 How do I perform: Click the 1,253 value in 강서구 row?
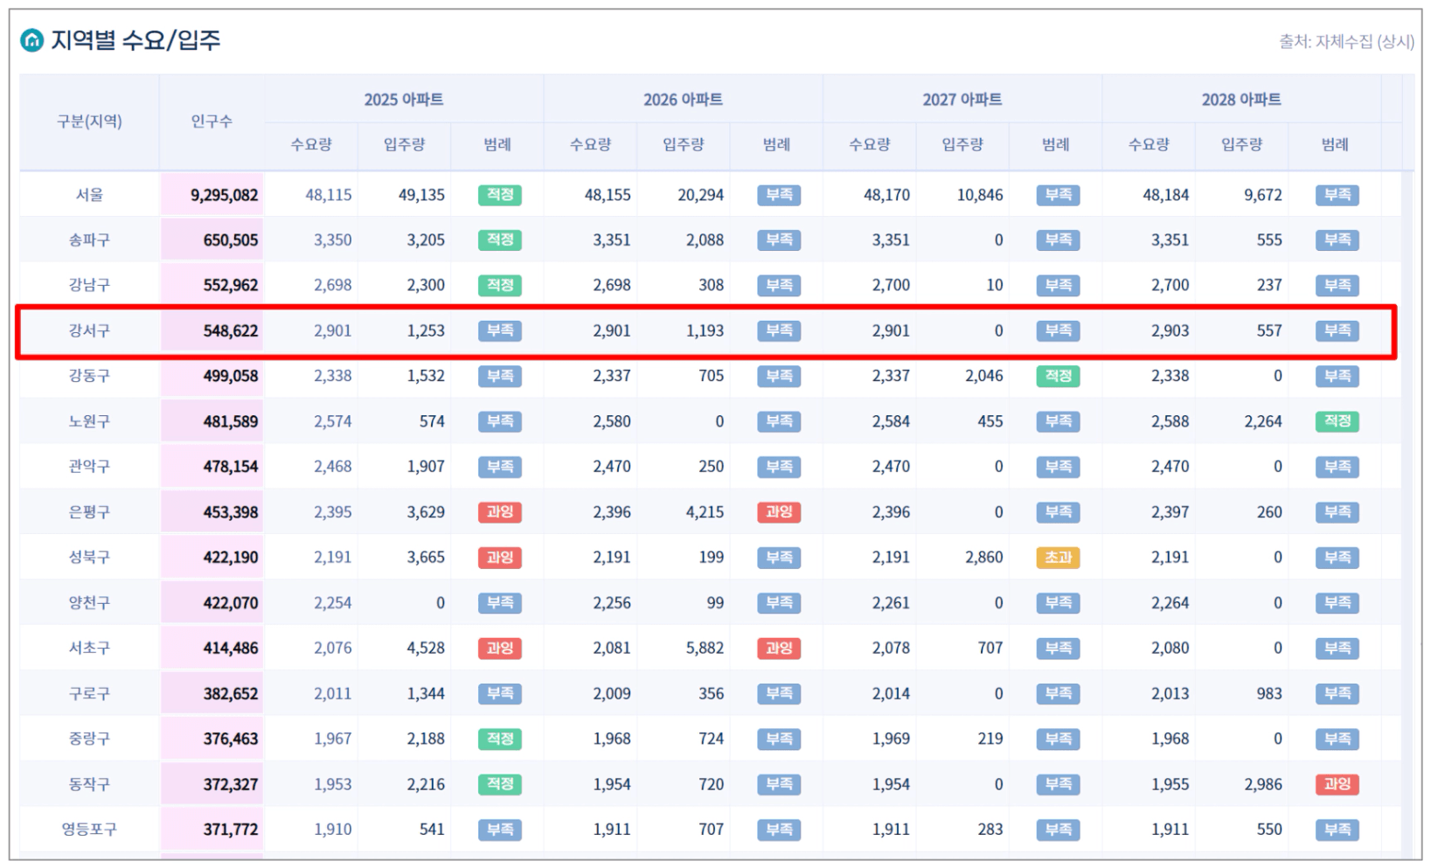[426, 330]
